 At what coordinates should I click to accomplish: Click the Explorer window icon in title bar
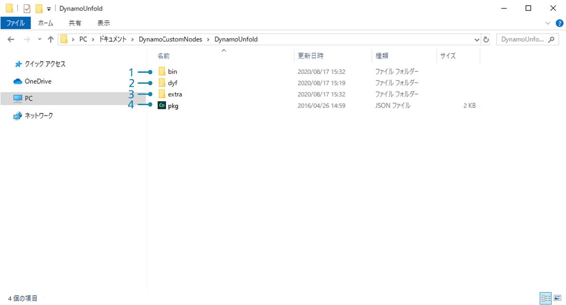click(x=9, y=8)
